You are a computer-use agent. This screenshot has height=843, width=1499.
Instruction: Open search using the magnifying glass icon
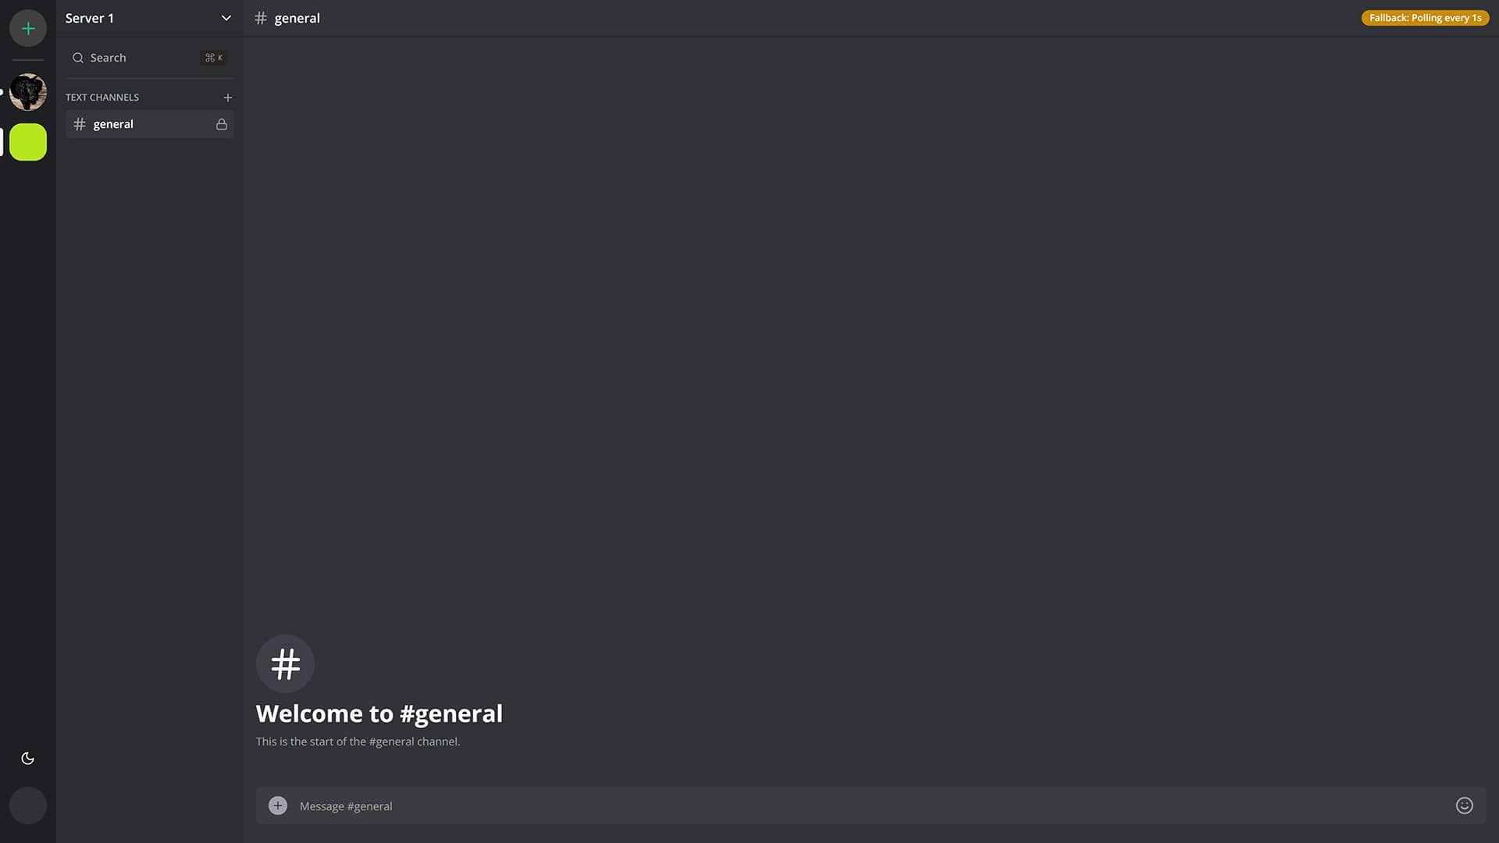coord(78,58)
